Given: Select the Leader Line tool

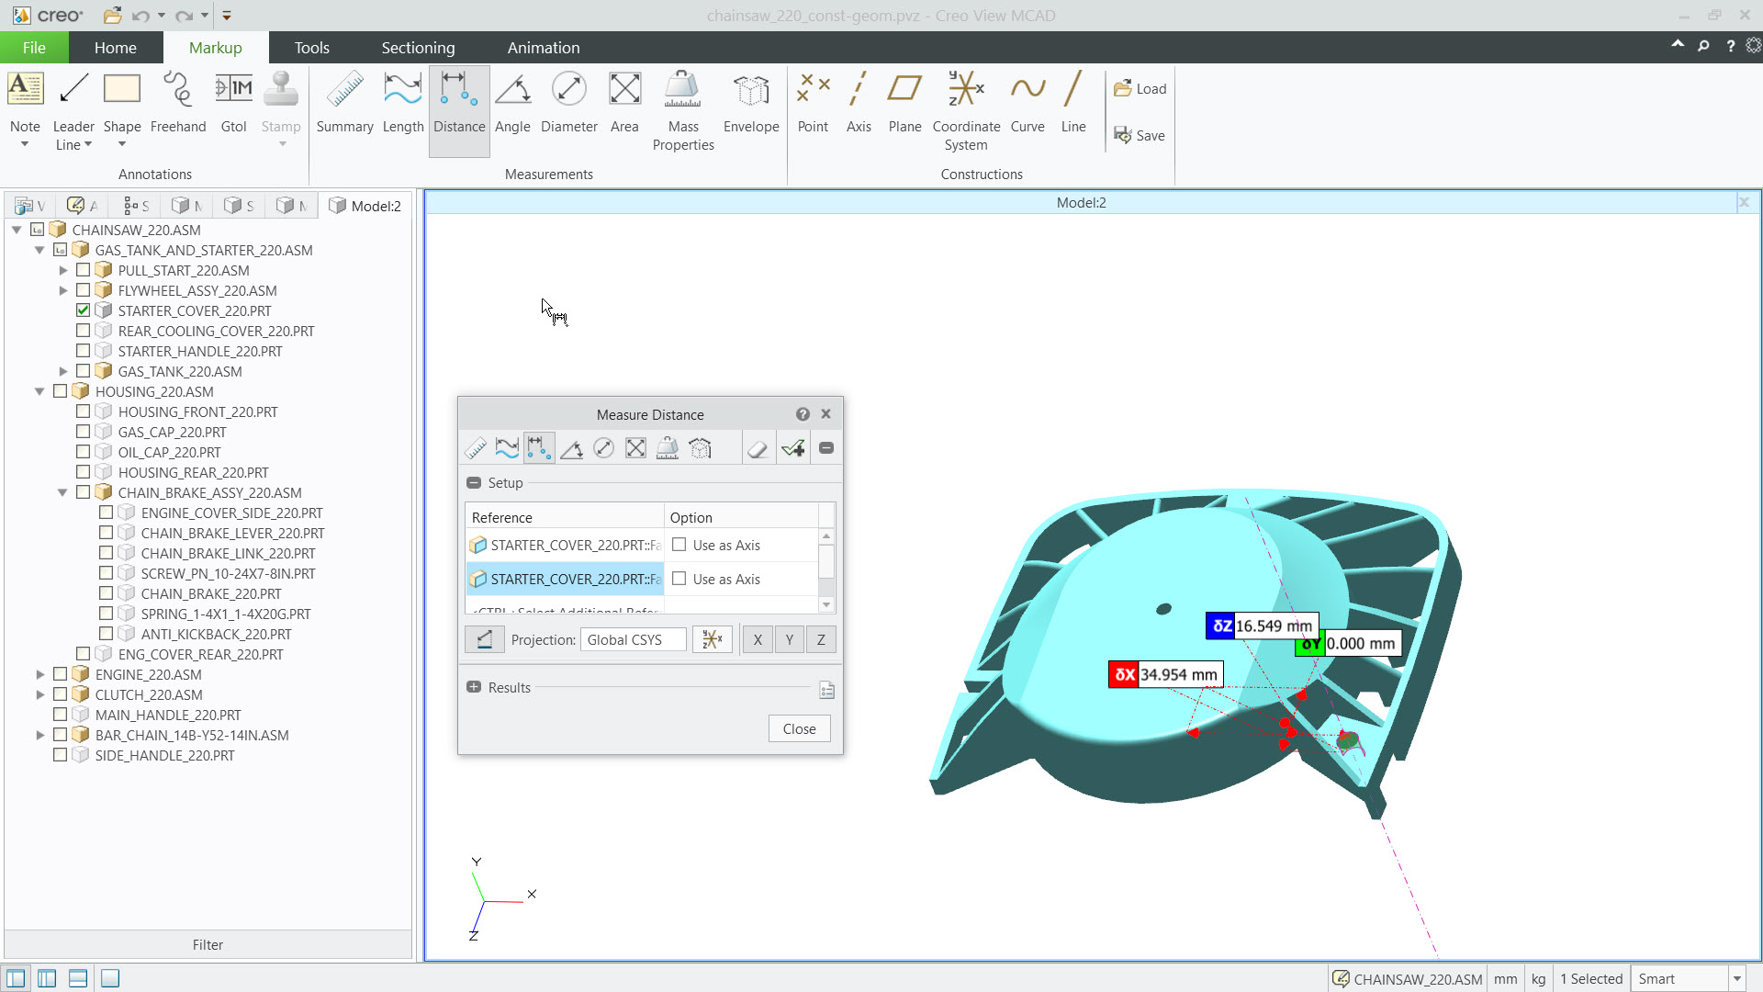Looking at the screenshot, I should point(73,108).
